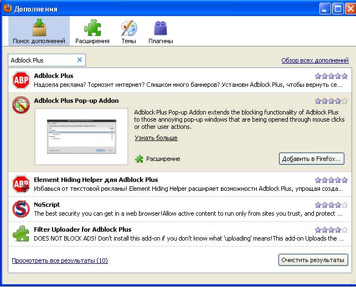Click the Adblock Plus Pop-up Addon icon

pyautogui.click(x=21, y=105)
